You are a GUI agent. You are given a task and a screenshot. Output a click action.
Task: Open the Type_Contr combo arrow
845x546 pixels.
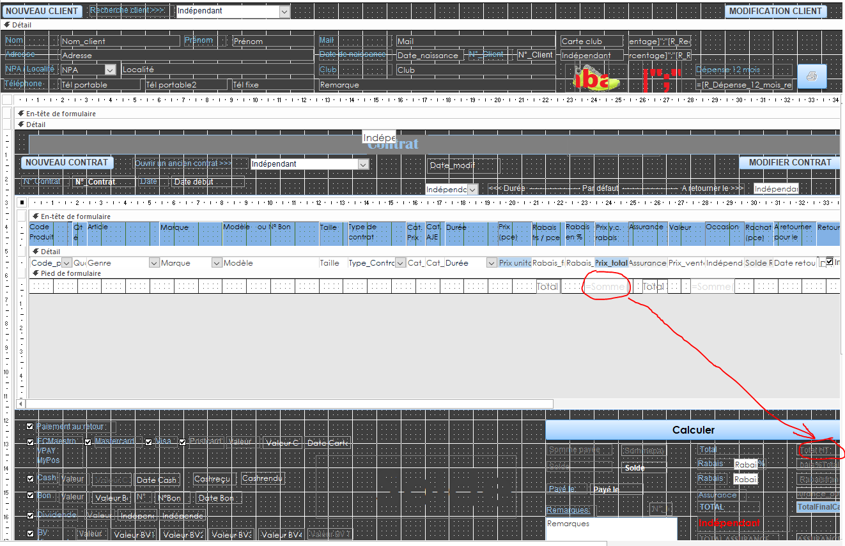(400, 263)
